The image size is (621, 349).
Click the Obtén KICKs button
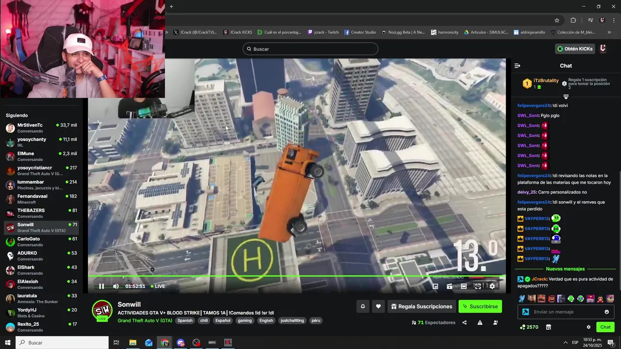pyautogui.click(x=575, y=49)
